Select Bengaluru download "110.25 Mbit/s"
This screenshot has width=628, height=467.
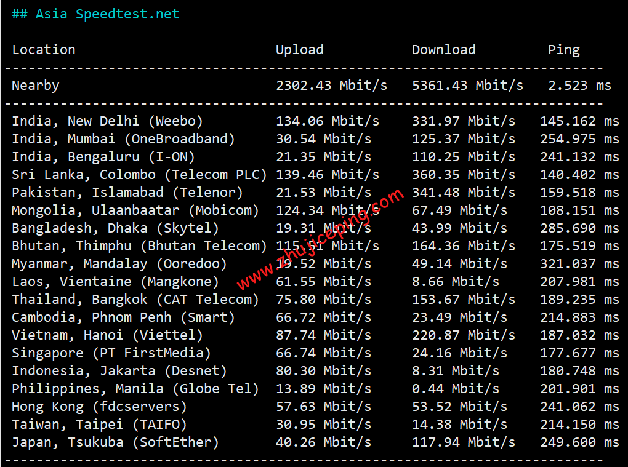[464, 157]
